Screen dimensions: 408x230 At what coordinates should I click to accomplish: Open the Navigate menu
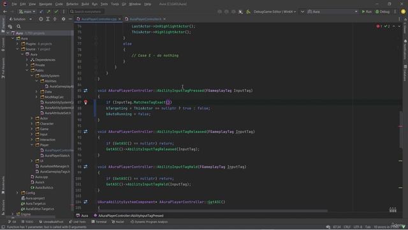pyautogui.click(x=45, y=4)
